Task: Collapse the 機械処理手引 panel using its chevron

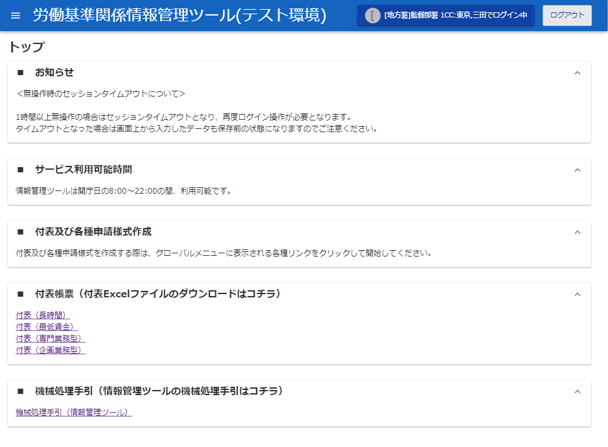Action: pyautogui.click(x=578, y=391)
